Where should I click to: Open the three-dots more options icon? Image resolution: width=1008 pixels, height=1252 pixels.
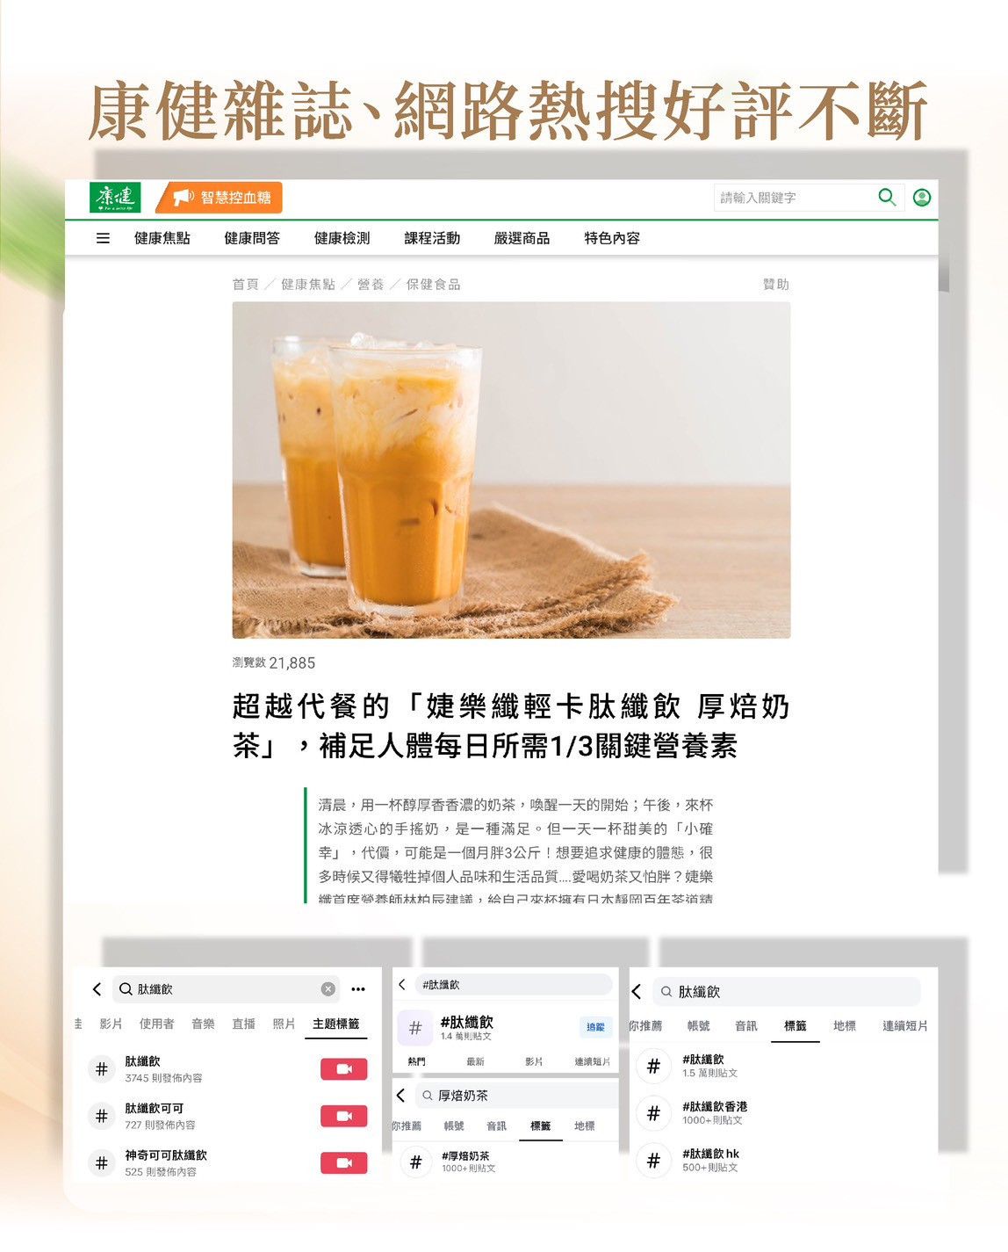[358, 989]
